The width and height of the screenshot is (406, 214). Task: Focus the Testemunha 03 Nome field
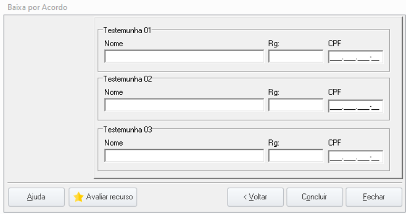point(184,156)
